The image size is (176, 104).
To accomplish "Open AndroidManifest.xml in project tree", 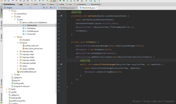I will pyautogui.click(x=28, y=72).
